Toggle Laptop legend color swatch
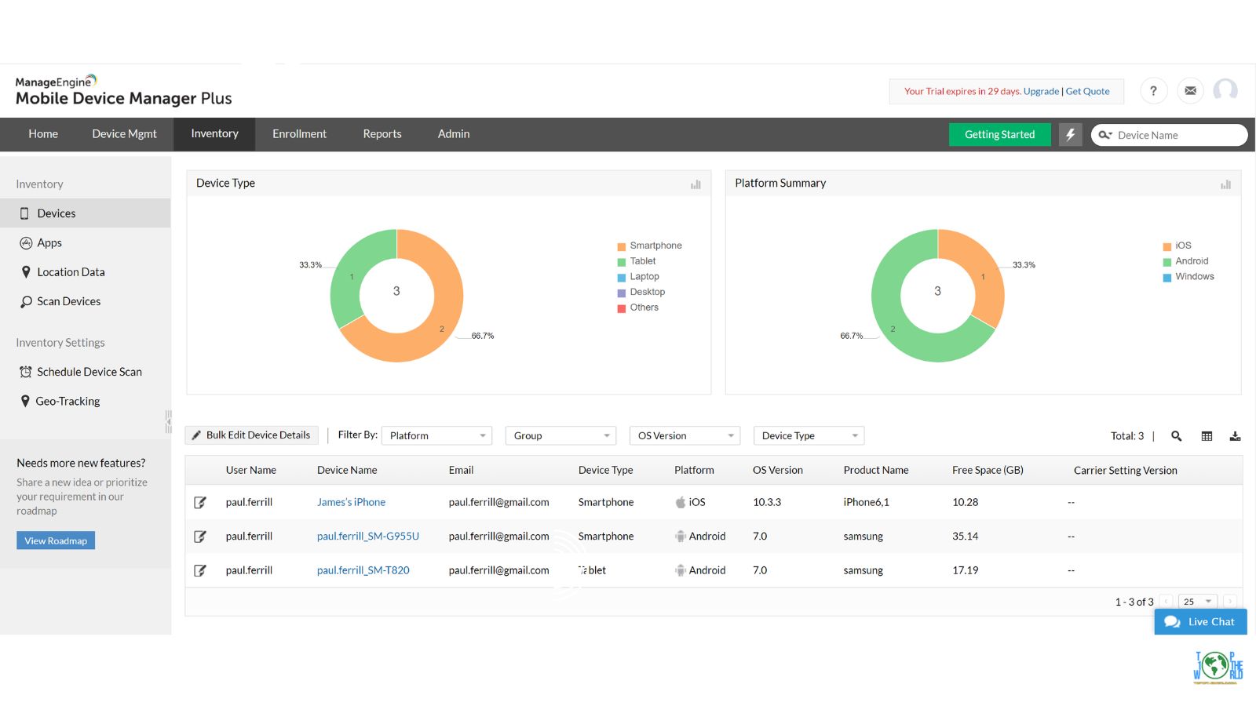Image resolution: width=1256 pixels, height=706 pixels. 622,277
